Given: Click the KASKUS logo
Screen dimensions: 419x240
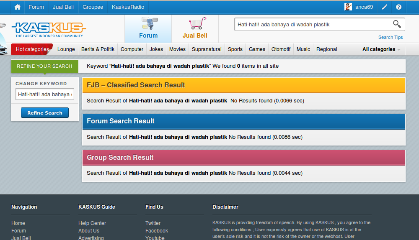Looking at the screenshot, I should pos(49,30).
